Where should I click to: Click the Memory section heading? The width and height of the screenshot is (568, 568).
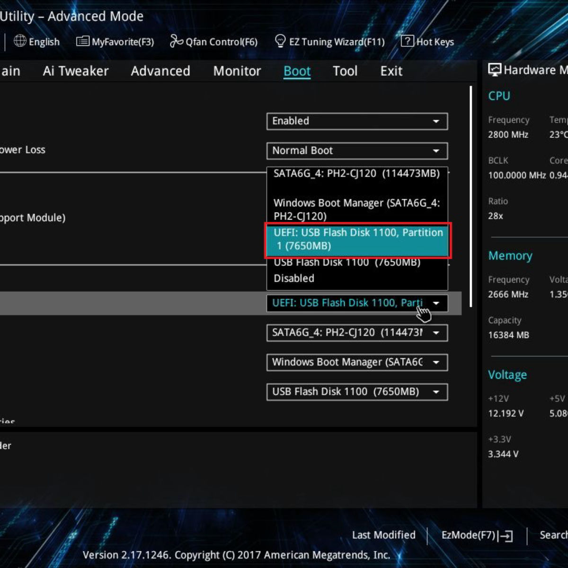click(x=510, y=256)
